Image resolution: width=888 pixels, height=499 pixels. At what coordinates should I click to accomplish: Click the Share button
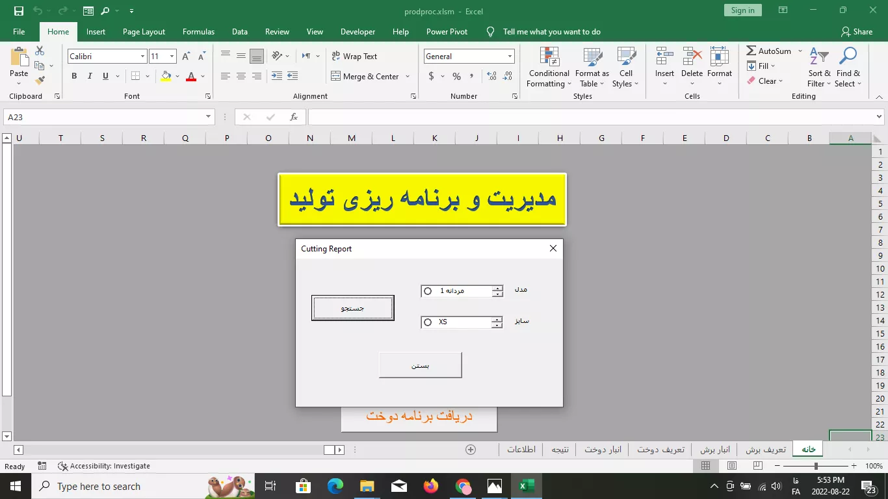pos(857,32)
